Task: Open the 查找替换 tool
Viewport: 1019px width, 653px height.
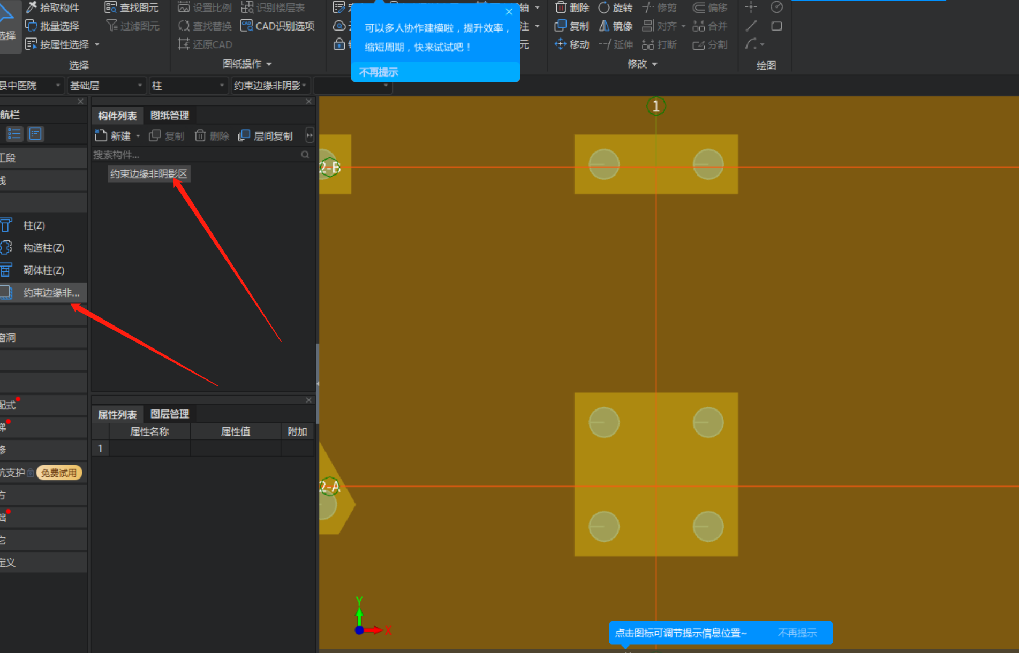Action: [x=205, y=26]
